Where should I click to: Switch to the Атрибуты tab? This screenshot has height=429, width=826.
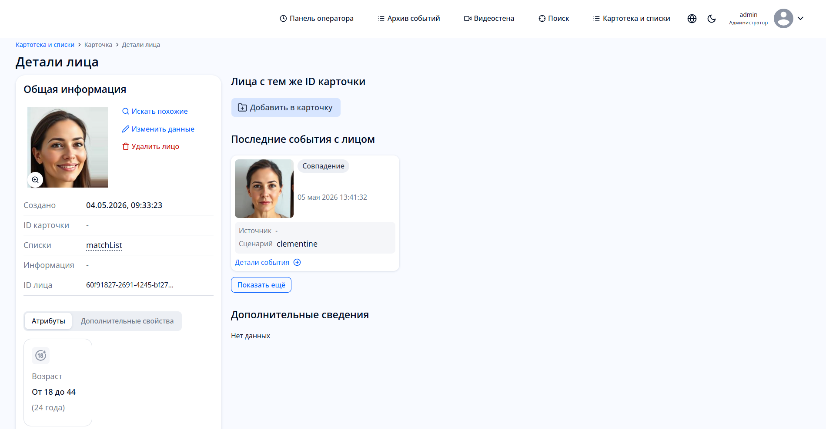click(x=48, y=321)
